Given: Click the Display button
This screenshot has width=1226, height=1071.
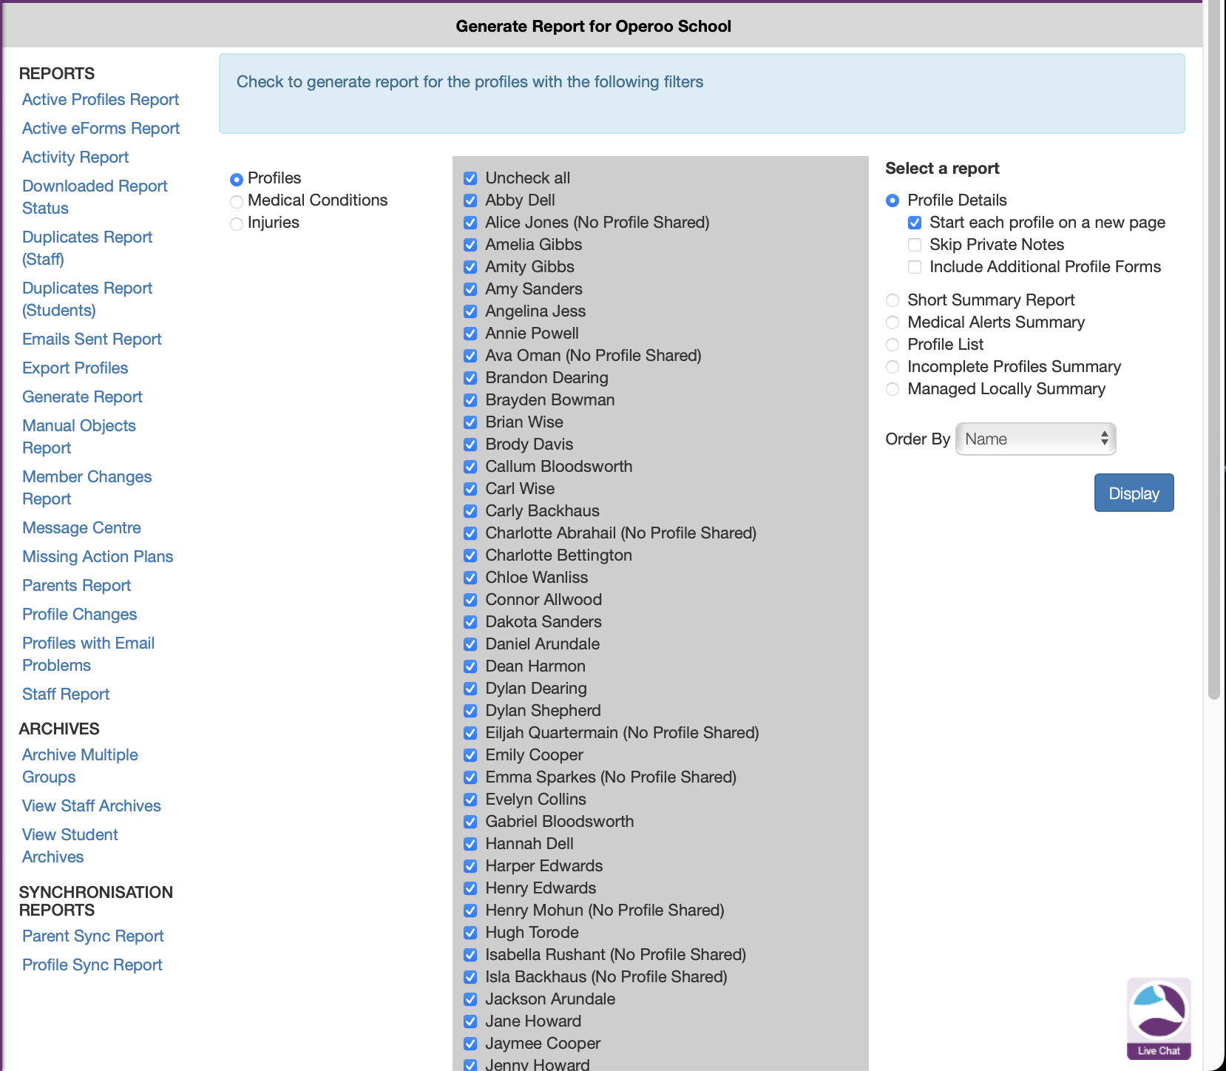Looking at the screenshot, I should click(x=1133, y=493).
